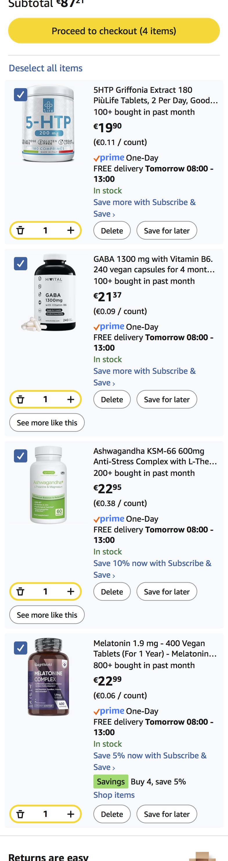
Task: Proceed to checkout with 4 items
Action: 114,31
